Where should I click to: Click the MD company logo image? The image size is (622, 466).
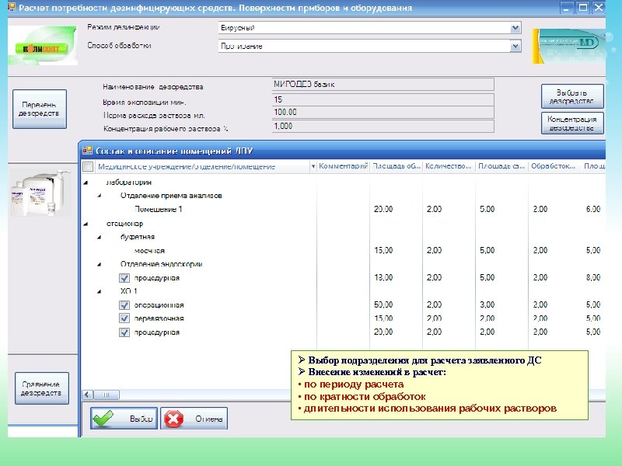(x=568, y=46)
